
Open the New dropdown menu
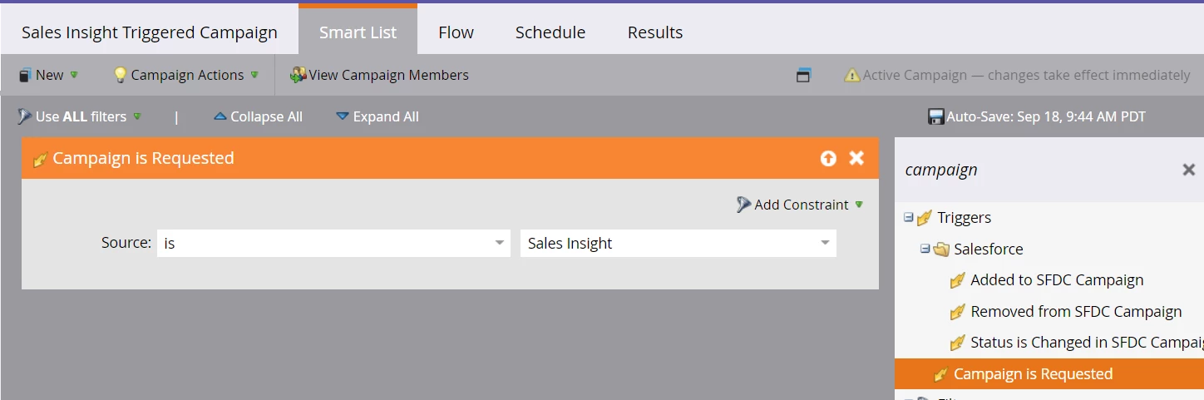48,75
